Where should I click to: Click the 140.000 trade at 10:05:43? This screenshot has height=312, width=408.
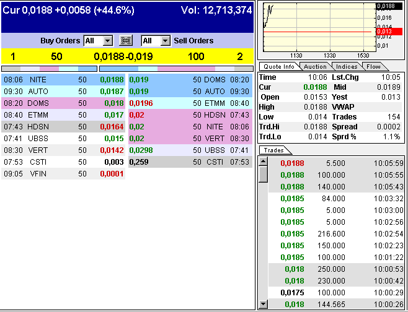click(337, 186)
